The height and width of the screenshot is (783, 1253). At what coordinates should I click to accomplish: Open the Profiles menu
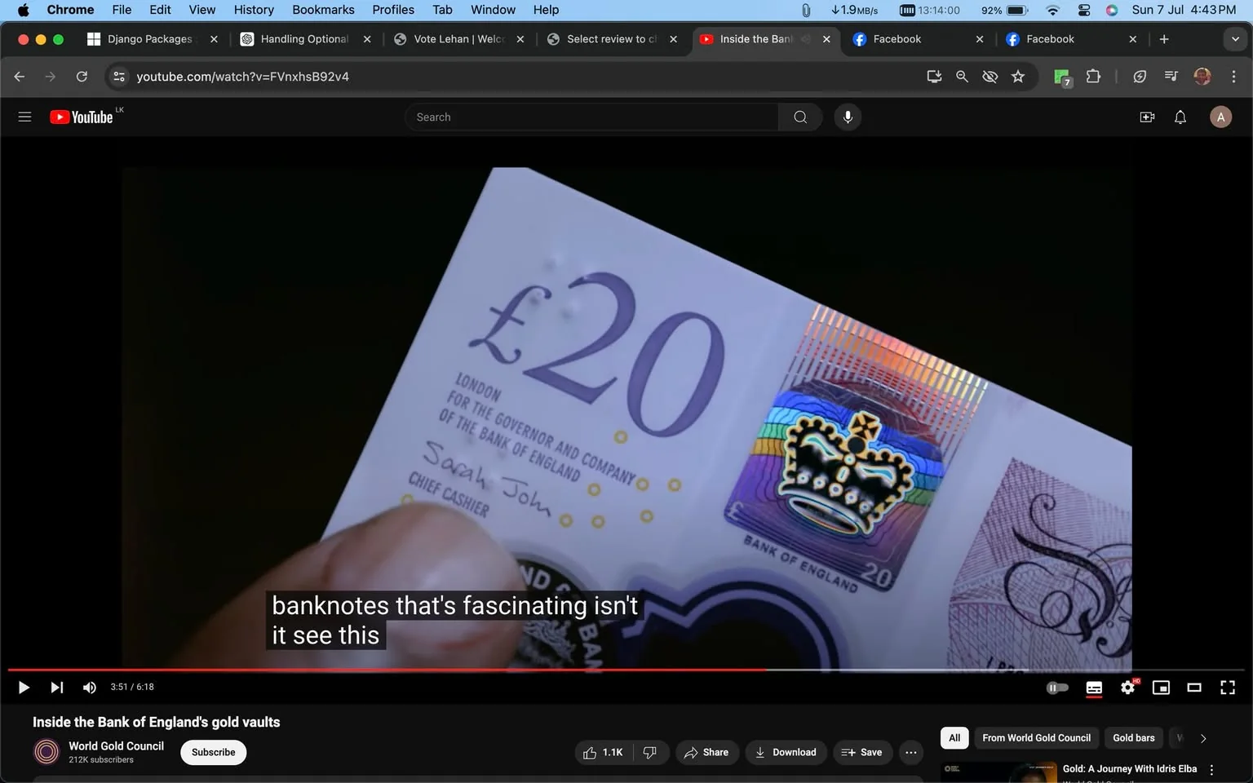393,10
